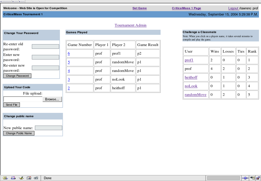
Task: Focus the New public name field
Action: coord(48,128)
